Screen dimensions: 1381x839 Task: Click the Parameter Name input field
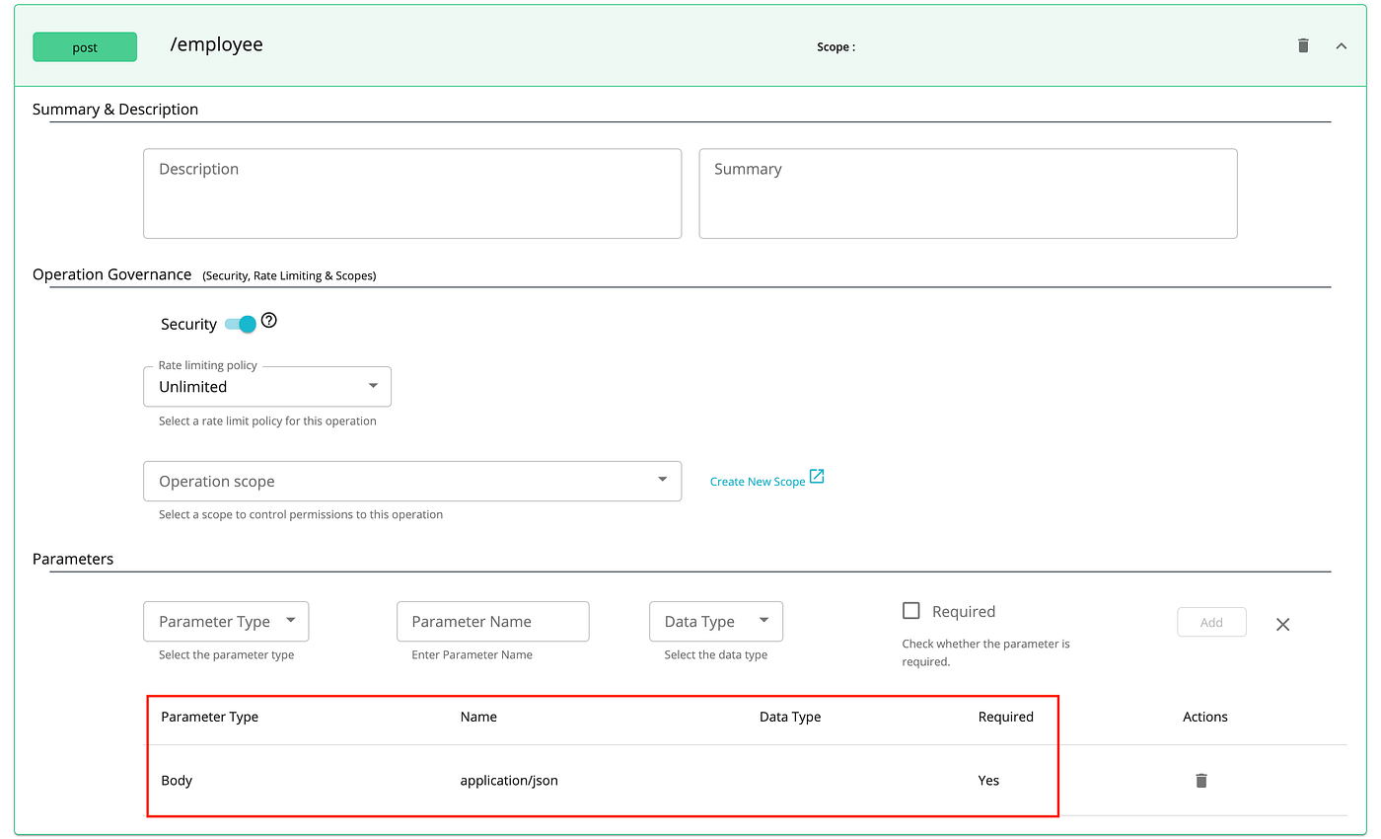point(492,621)
